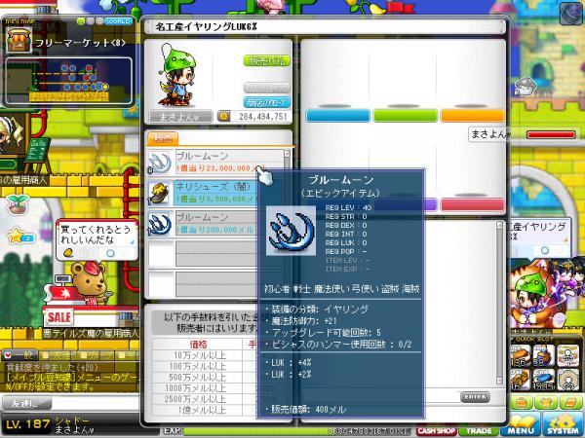Click the price tier 1億メル以上 row
The height and width of the screenshot is (438, 585).
click(x=202, y=411)
